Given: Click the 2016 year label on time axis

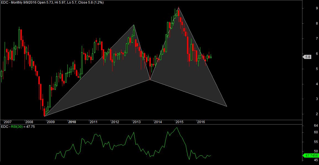Looking at the screenshot, I should (x=201, y=122).
